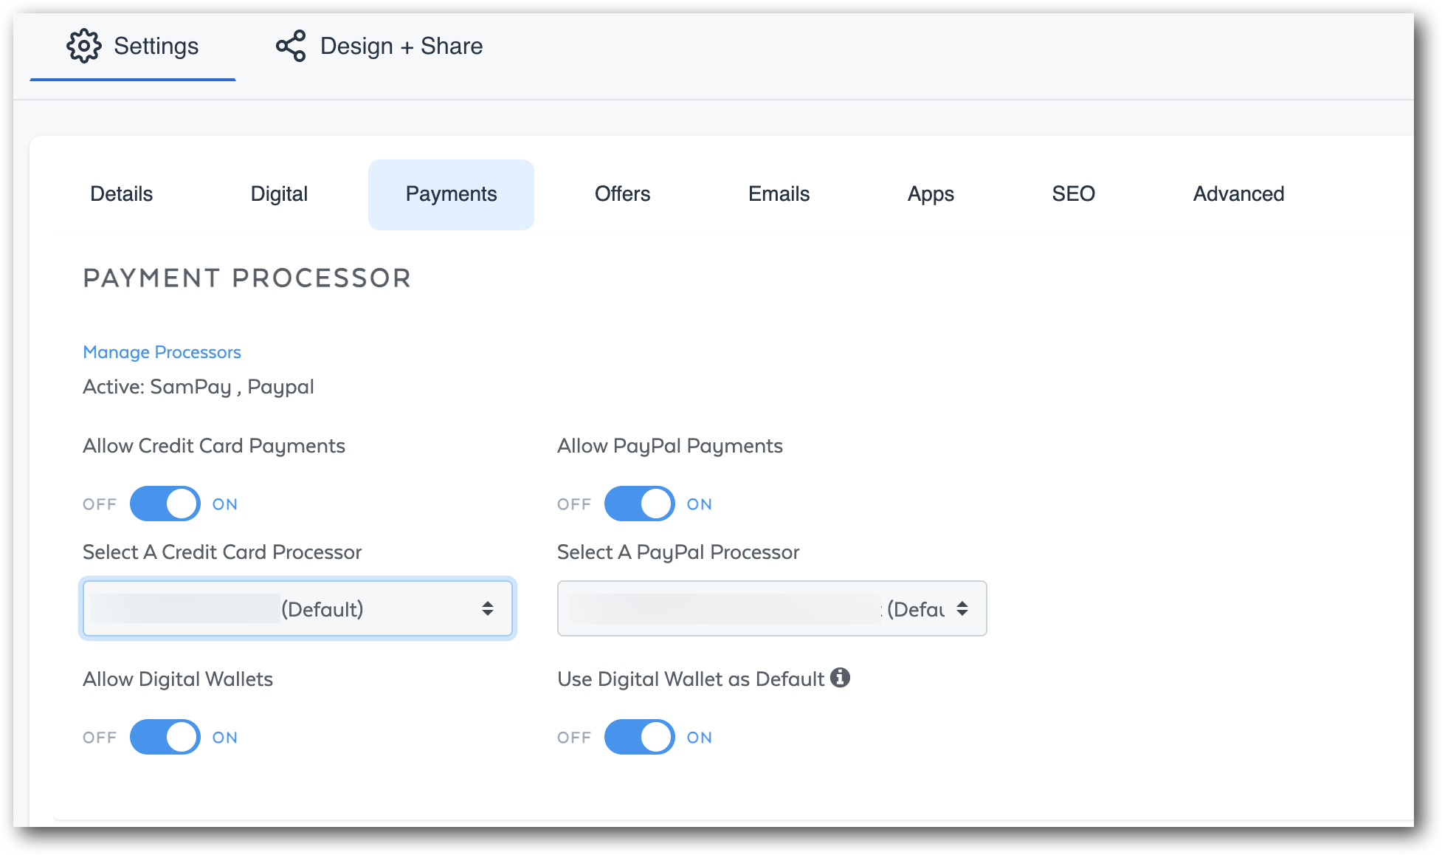Click the Settings gear icon

click(83, 46)
